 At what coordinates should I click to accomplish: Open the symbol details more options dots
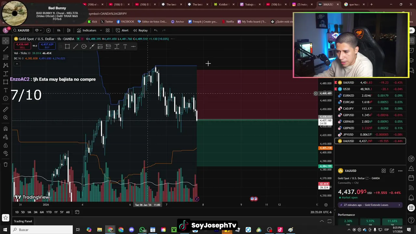[400, 171]
